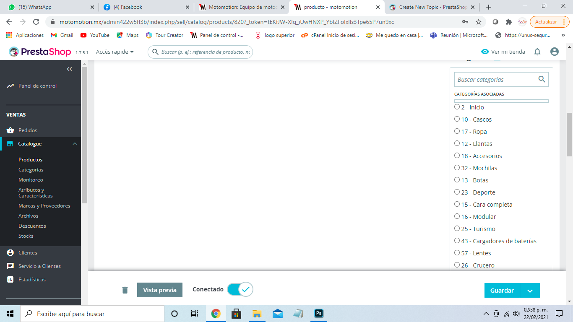Click the Vista previa button

(x=160, y=290)
